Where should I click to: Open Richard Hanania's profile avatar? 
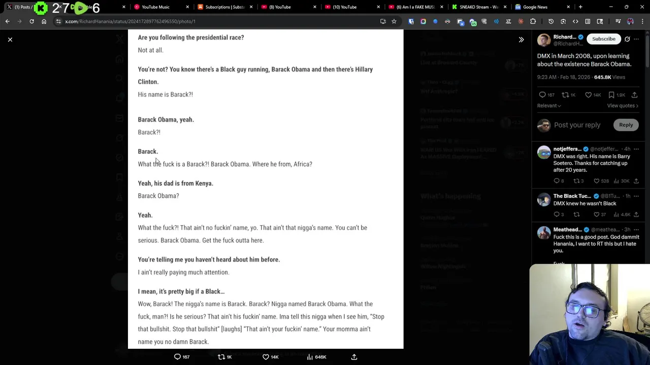[544, 40]
